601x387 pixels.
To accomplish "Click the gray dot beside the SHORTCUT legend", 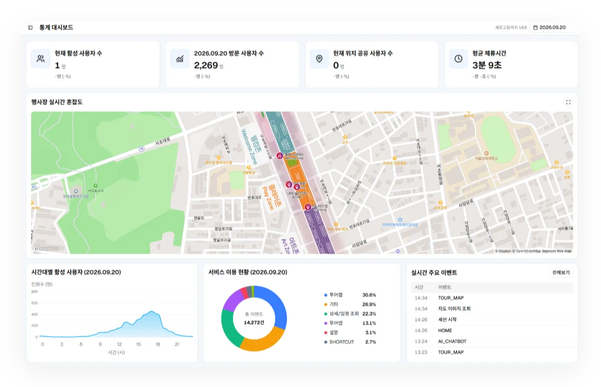I will point(326,342).
